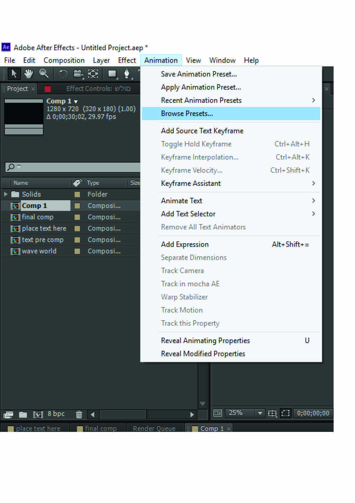
Task: Click the 8 bpc color depth button
Action: [56, 414]
